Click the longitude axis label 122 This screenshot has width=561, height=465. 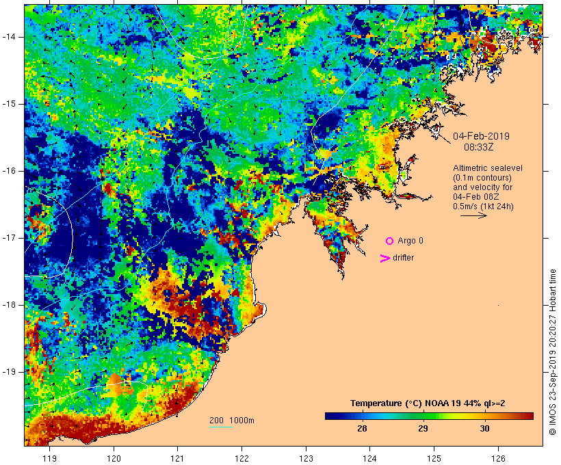pyautogui.click(x=242, y=459)
